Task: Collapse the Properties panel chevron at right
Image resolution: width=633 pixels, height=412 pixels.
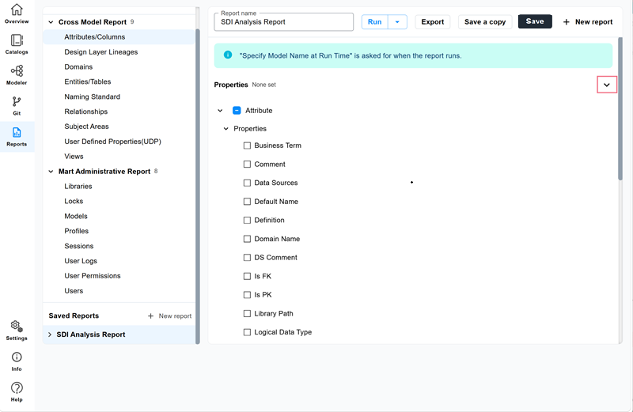Action: click(606, 85)
